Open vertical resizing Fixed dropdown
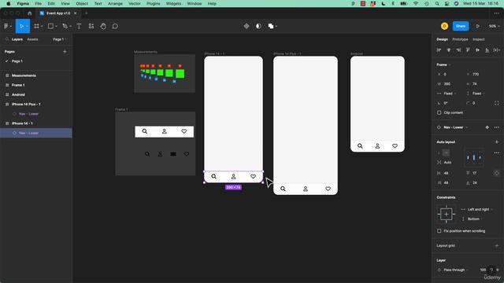 tap(476, 94)
